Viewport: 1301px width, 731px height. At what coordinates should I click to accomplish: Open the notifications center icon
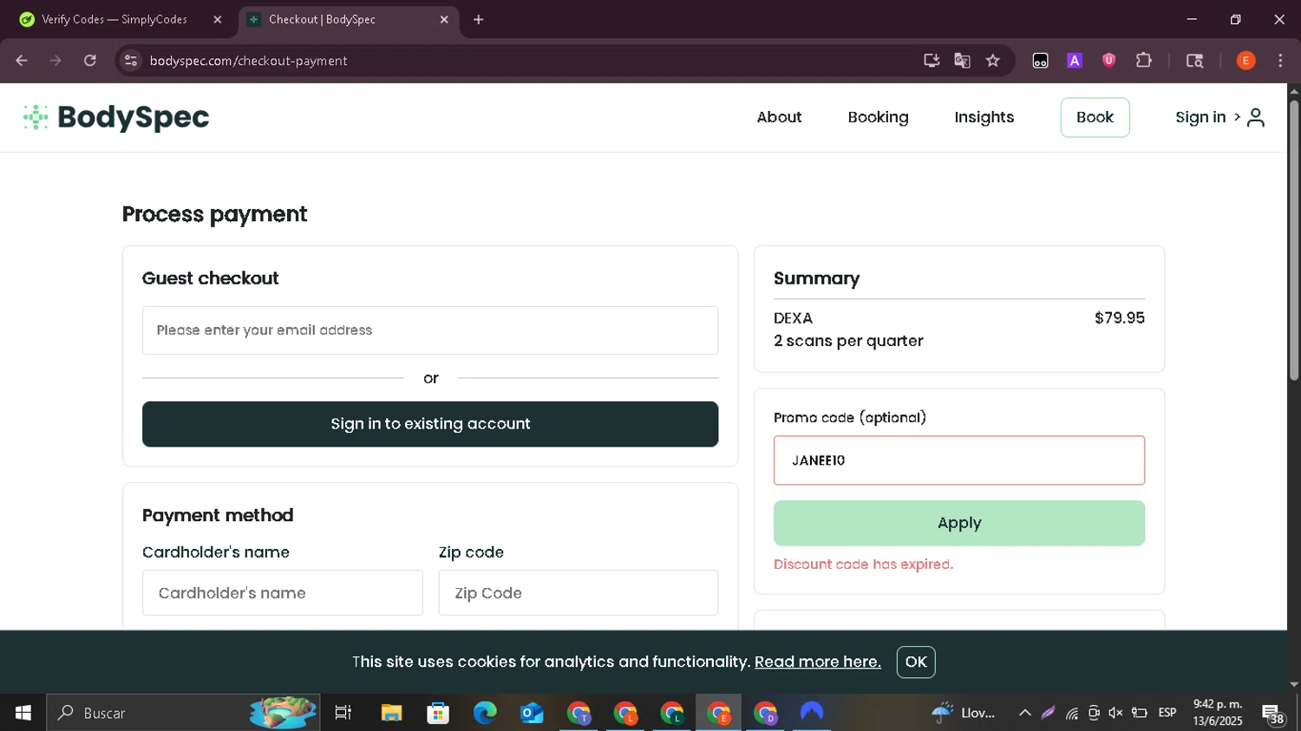[1273, 714]
